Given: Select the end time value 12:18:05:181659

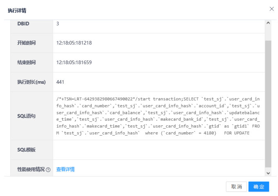Looking at the screenshot, I should (x=74, y=62).
